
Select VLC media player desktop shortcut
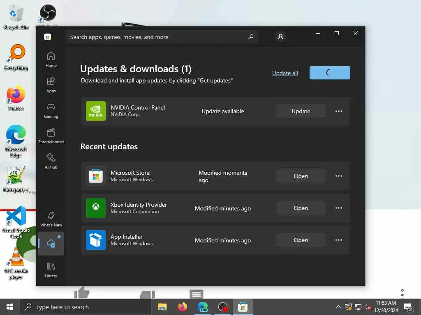[16, 263]
